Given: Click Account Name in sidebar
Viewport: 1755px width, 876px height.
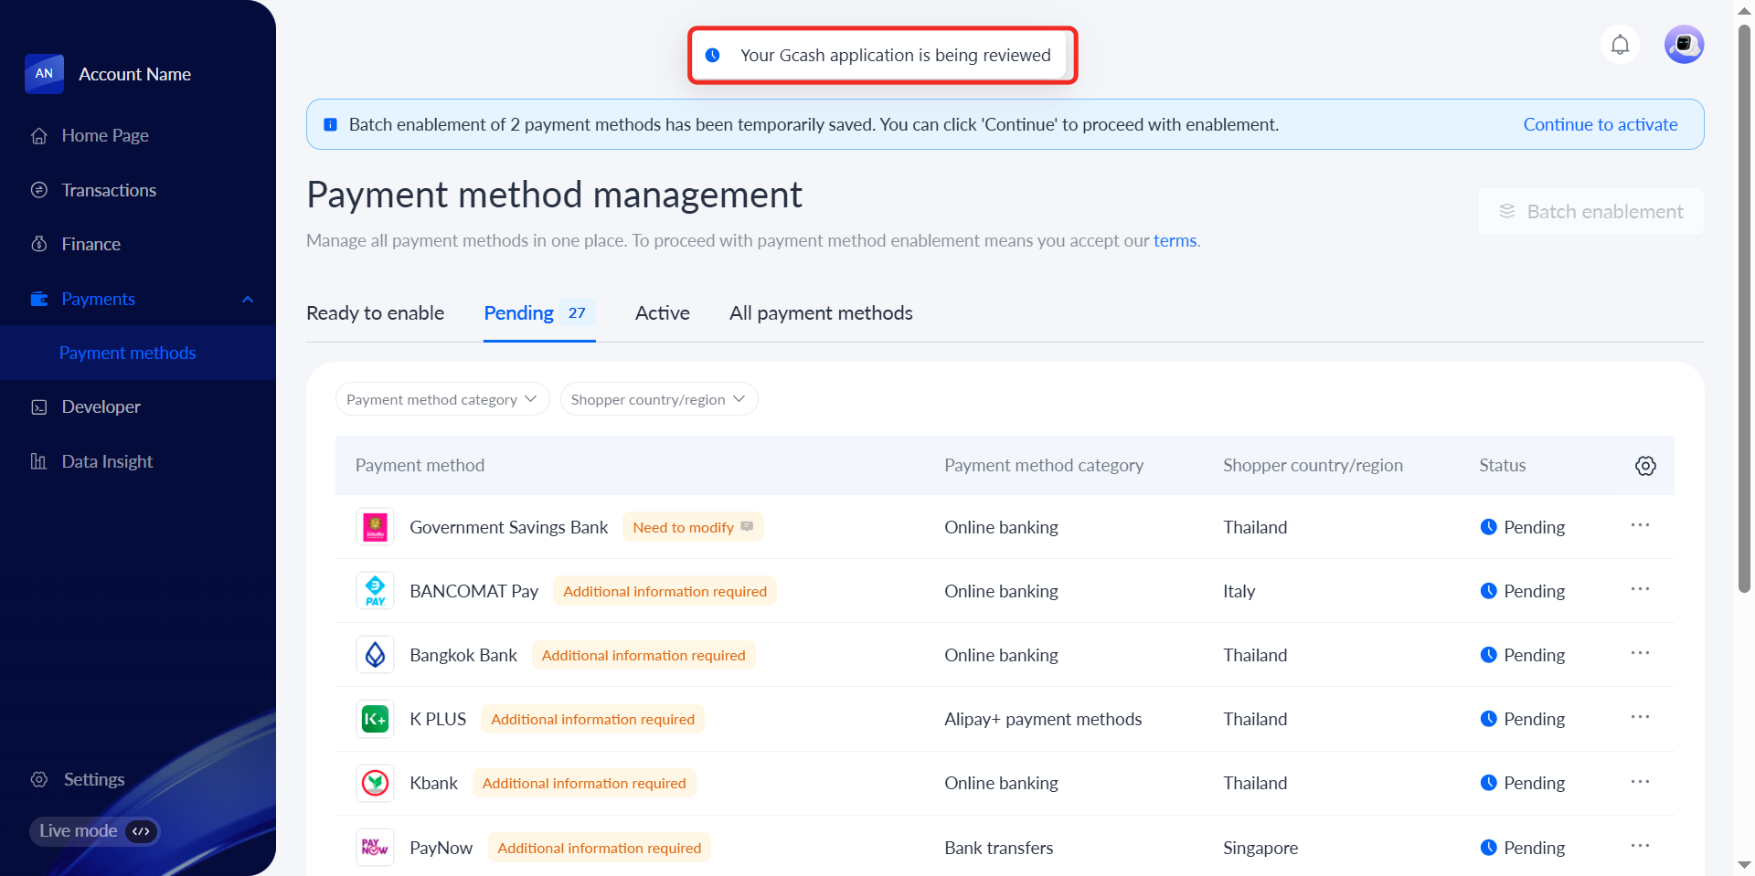Looking at the screenshot, I should tap(135, 74).
